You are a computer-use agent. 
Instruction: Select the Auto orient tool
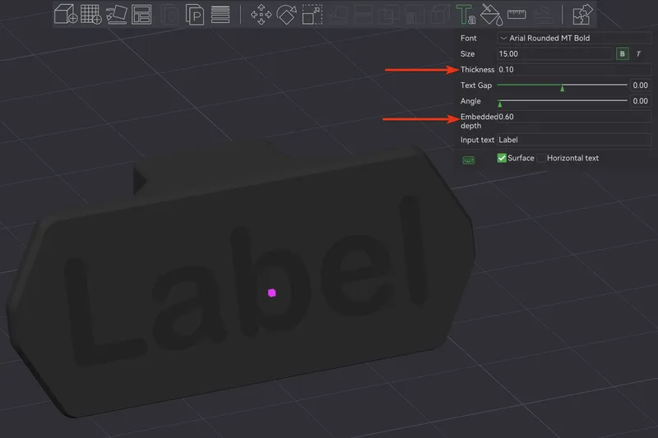point(116,14)
